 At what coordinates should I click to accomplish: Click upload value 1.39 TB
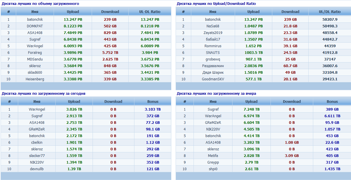[x=74, y=169]
